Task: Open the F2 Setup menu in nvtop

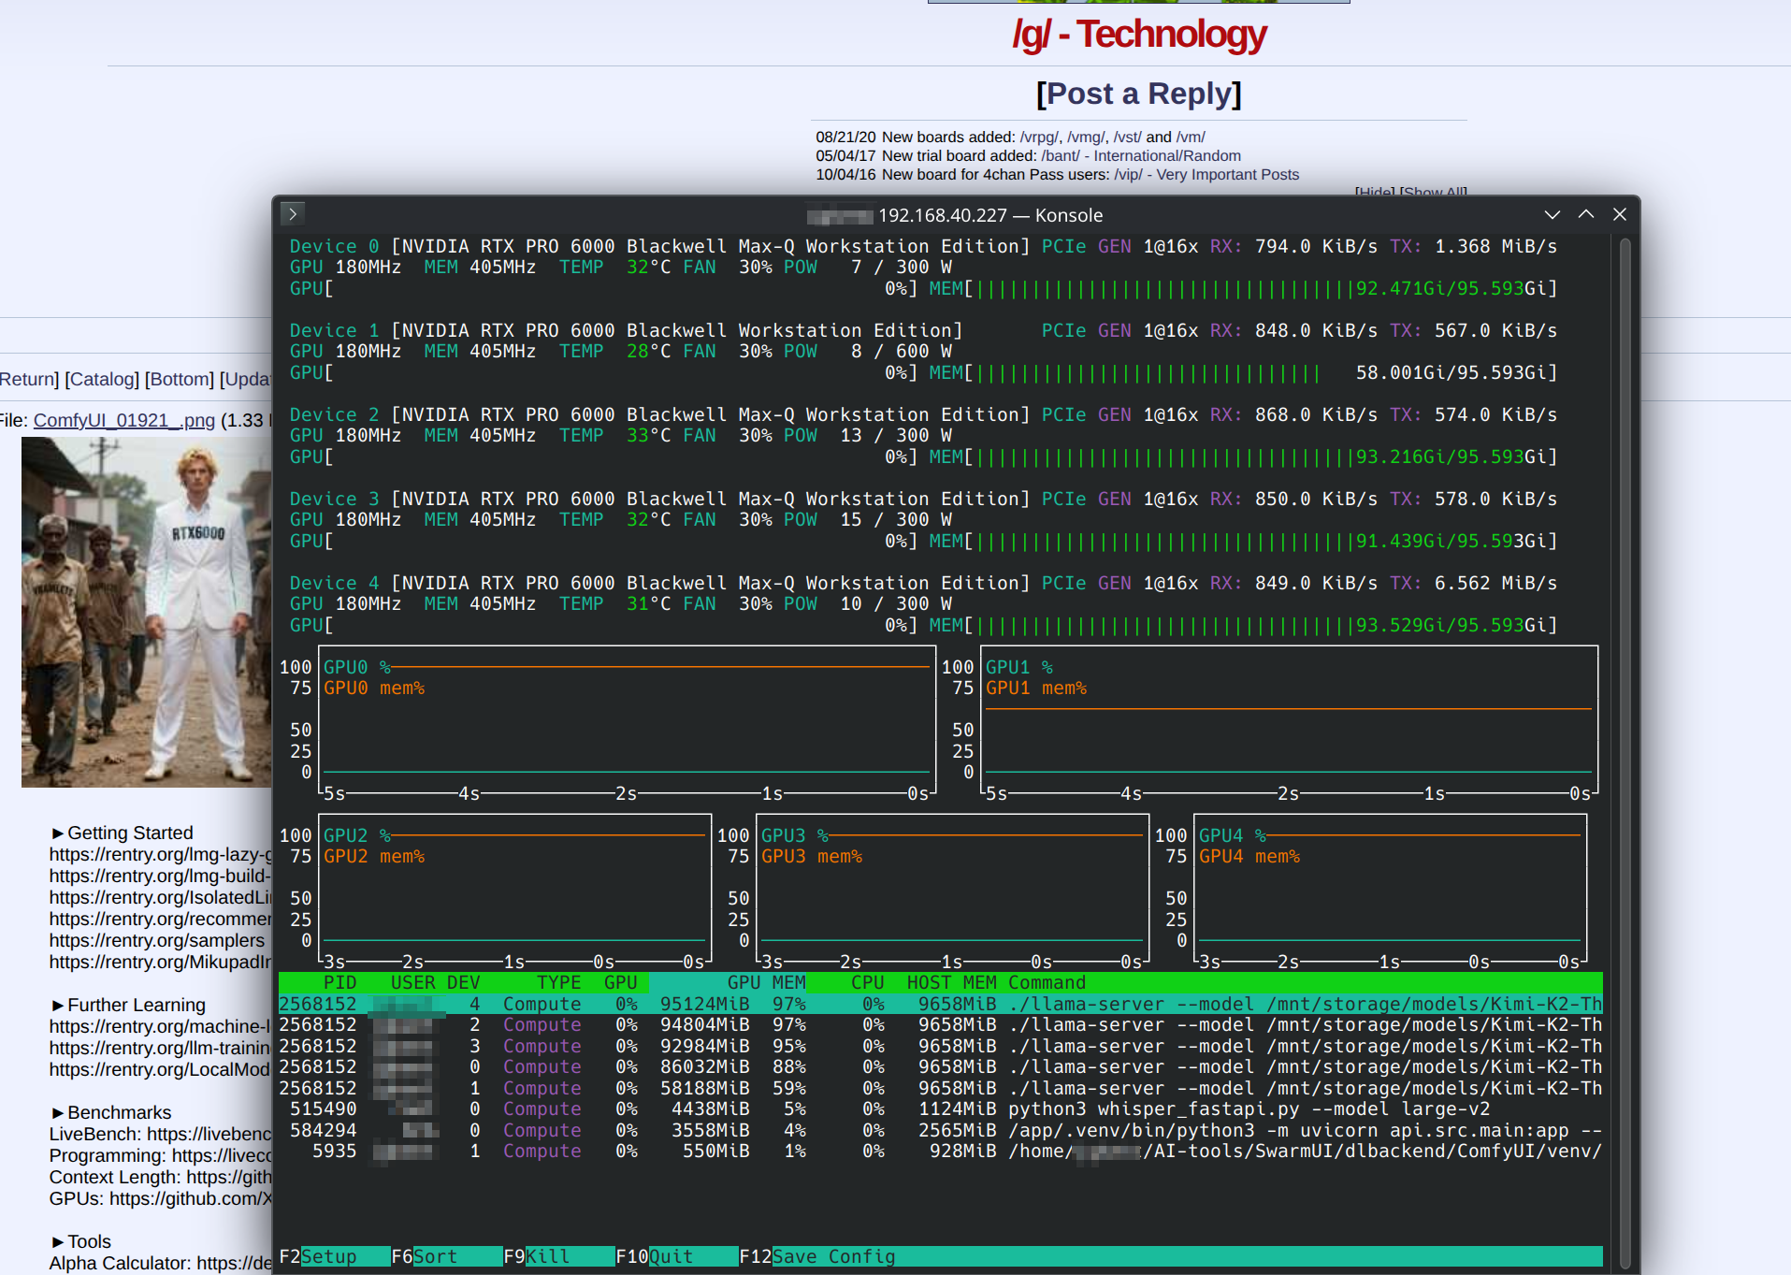Action: pos(328,1256)
